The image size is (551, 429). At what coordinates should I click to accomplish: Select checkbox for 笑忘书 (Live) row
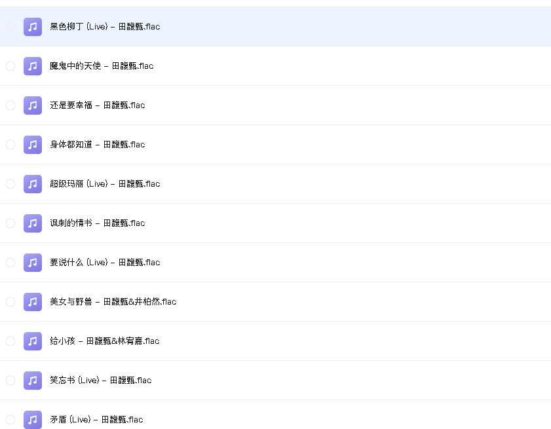coord(10,381)
